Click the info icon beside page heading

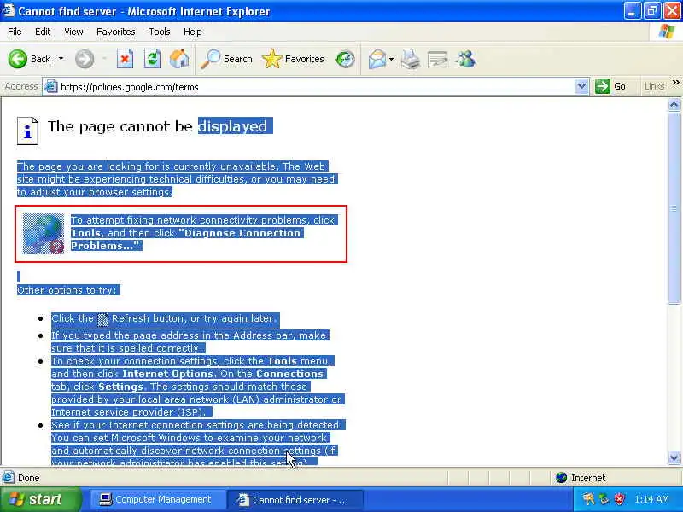tap(27, 131)
